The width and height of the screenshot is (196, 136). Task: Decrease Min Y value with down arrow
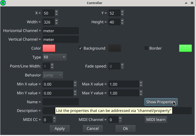[x=75, y=94]
